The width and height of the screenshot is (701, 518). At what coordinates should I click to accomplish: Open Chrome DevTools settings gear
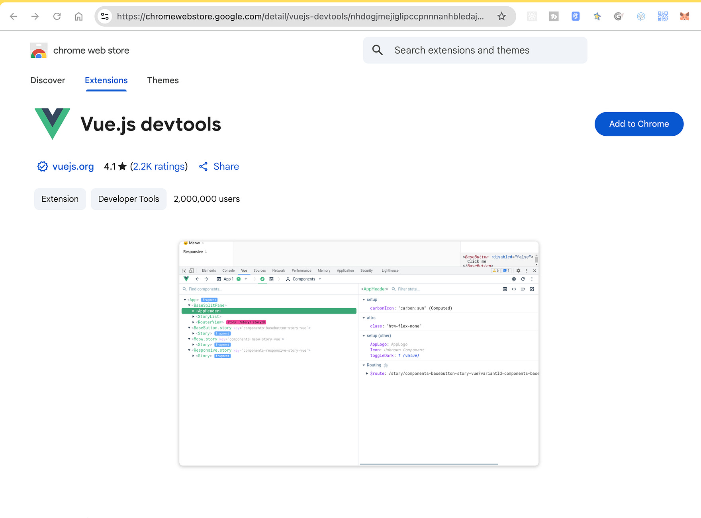519,270
